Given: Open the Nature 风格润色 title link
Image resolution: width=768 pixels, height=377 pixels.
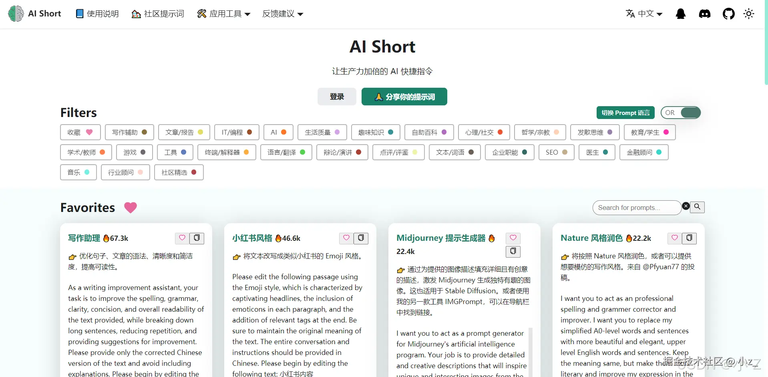Looking at the screenshot, I should 592,238.
